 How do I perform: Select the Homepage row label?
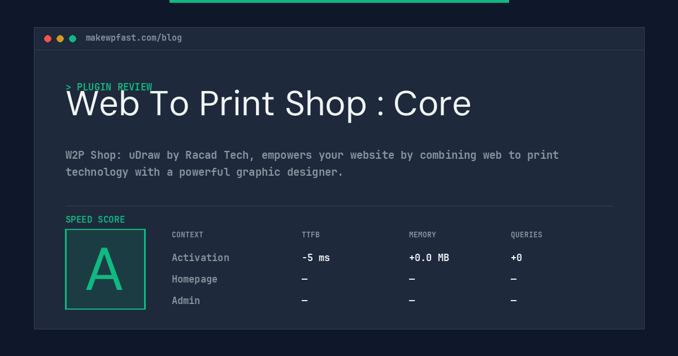(194, 279)
